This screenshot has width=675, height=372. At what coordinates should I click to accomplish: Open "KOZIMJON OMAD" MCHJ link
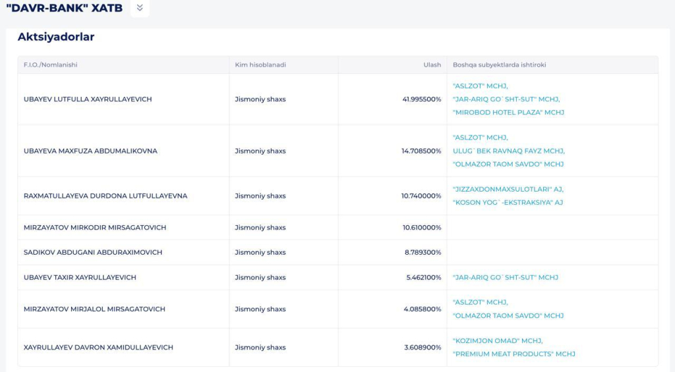pos(498,340)
